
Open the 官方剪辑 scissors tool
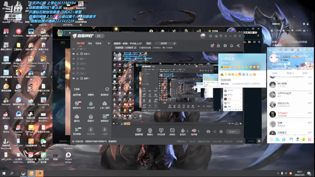coord(77,130)
